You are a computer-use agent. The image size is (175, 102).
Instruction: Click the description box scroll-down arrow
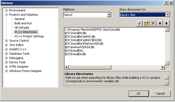click(x=166, y=83)
